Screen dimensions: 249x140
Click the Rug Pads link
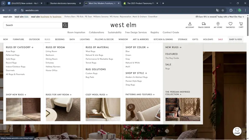click(90, 77)
